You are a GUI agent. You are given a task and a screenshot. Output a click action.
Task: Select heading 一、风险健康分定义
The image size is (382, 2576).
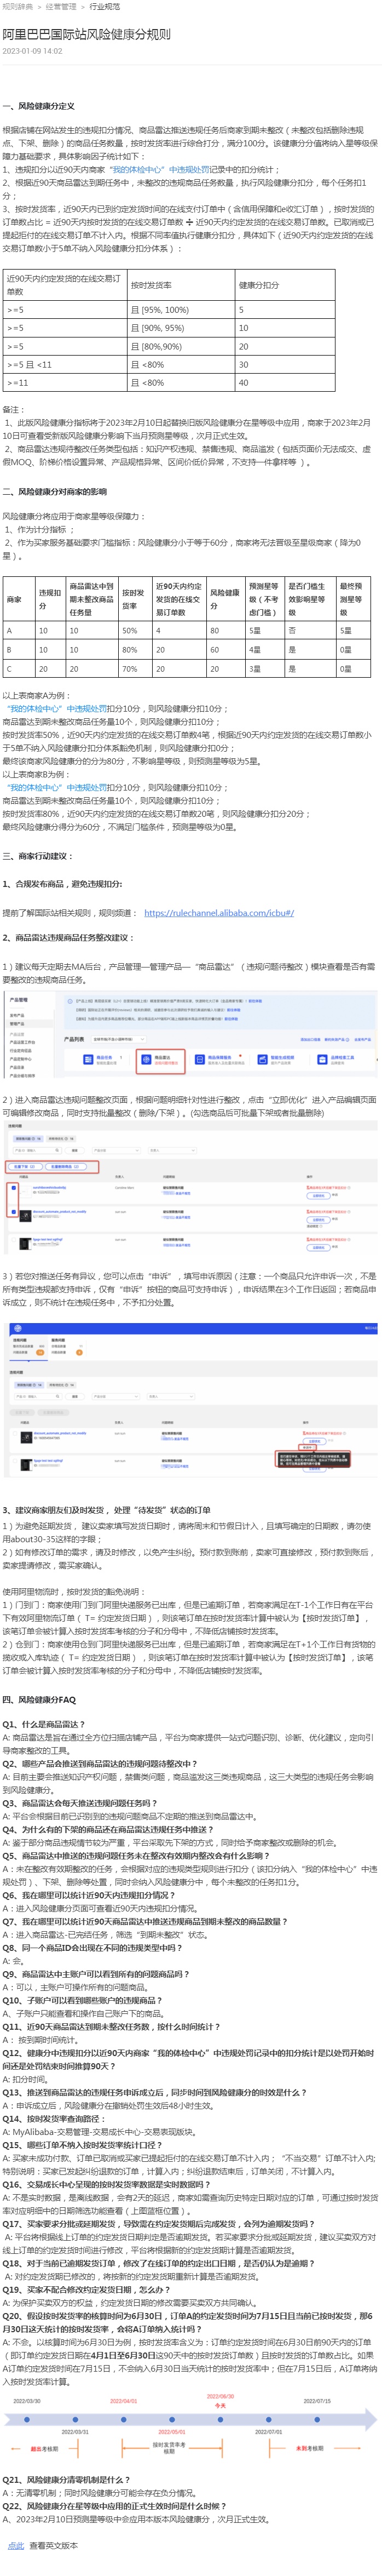coord(38,106)
